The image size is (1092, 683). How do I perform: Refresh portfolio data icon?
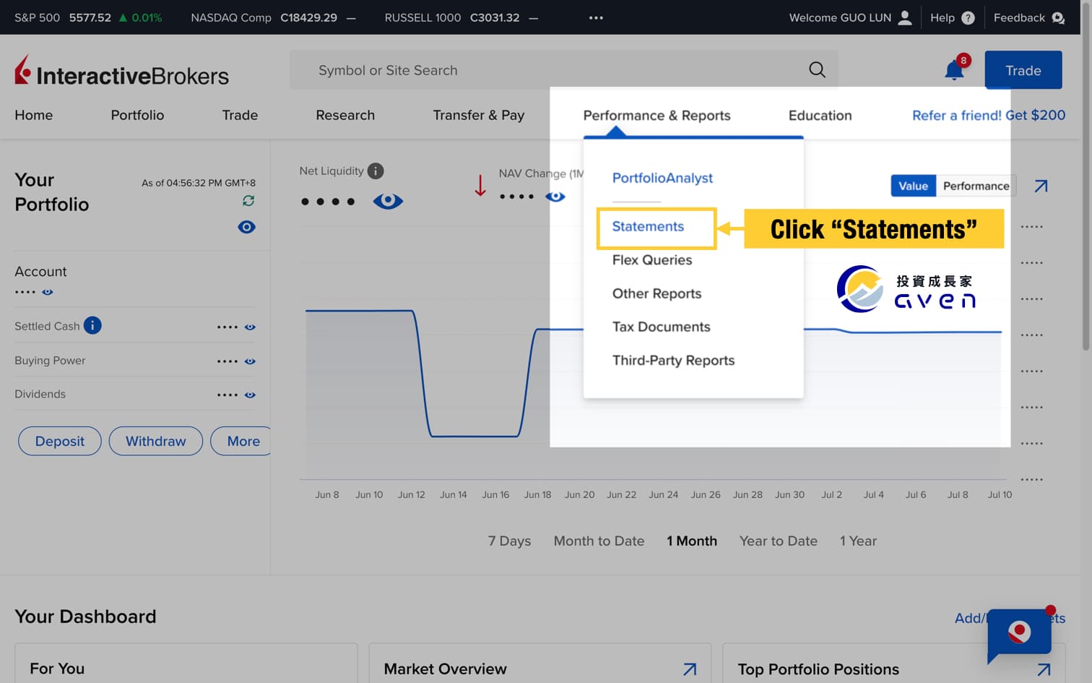(x=248, y=200)
